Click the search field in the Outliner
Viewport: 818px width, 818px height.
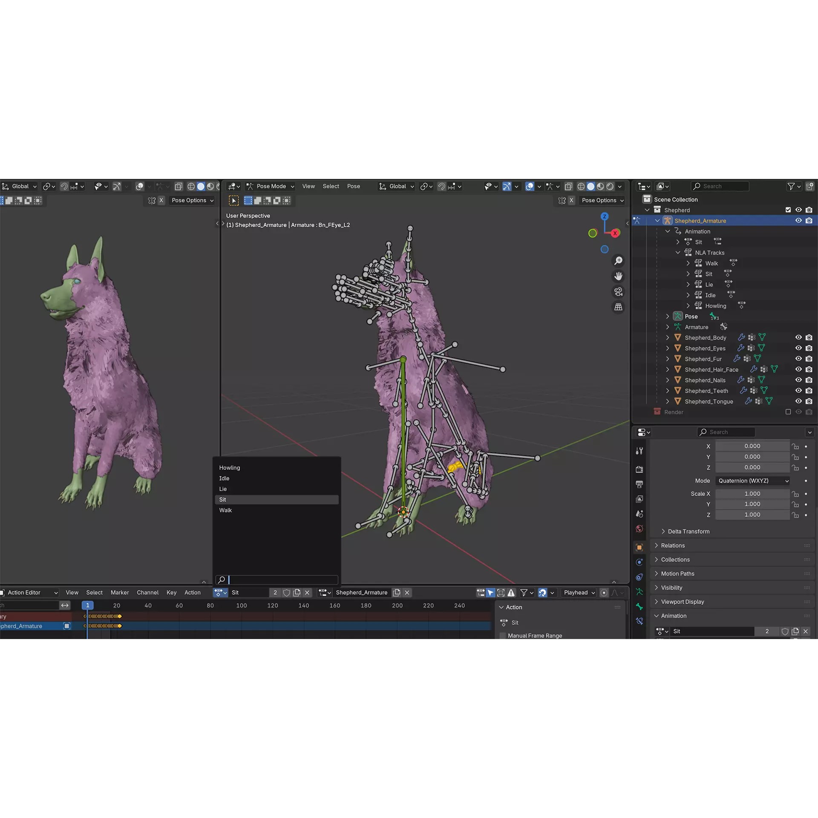720,186
